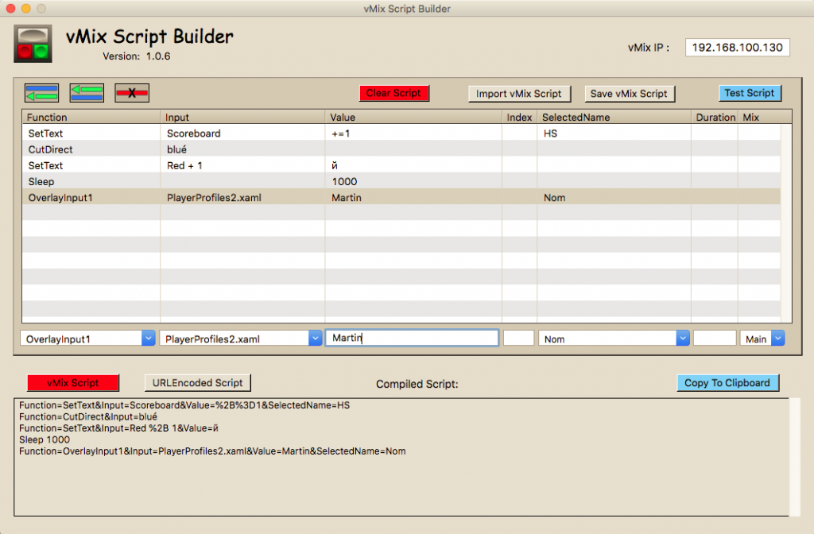This screenshot has height=534, width=814.
Task: Click the Value field containing Martin
Action: [411, 338]
